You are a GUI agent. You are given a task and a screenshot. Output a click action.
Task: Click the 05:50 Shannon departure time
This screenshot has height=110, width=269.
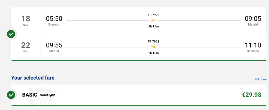coord(54,19)
